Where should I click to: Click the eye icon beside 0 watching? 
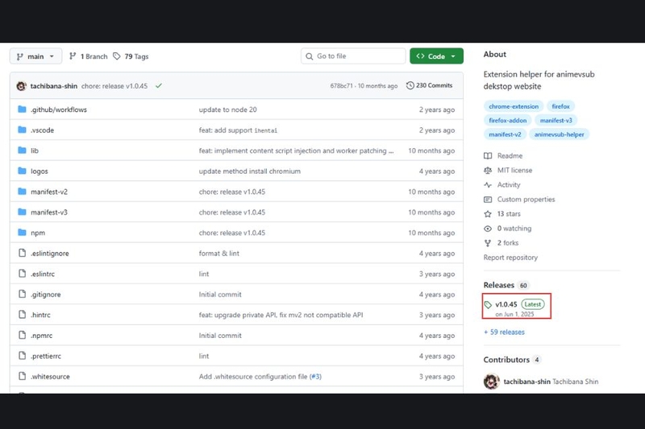[488, 229]
